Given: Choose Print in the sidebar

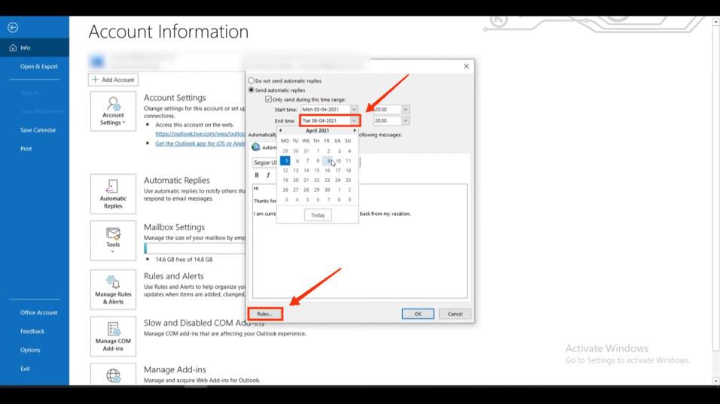Looking at the screenshot, I should click(x=26, y=148).
